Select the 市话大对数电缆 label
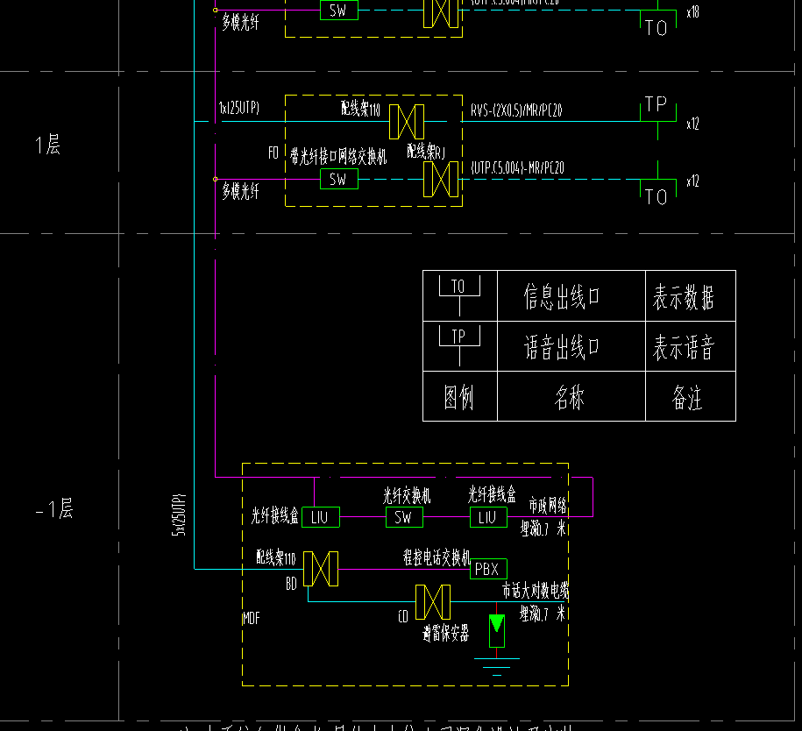The height and width of the screenshot is (731, 802). click(535, 591)
